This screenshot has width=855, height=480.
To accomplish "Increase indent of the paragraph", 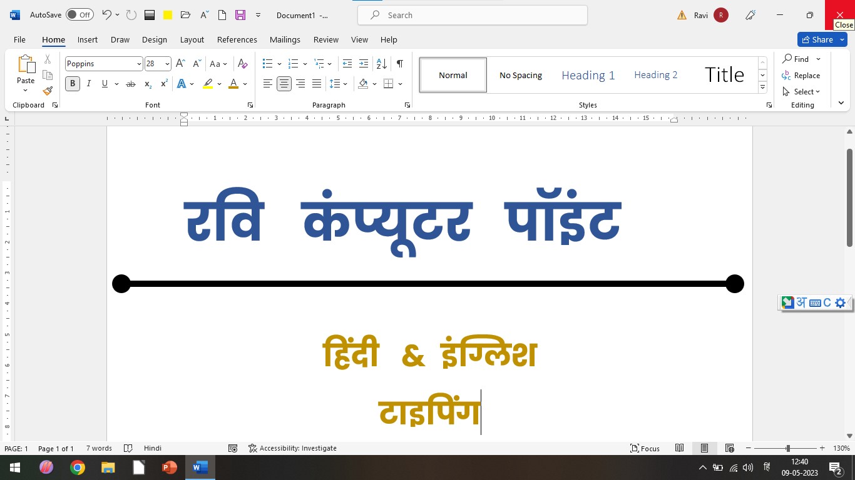I will click(x=364, y=64).
